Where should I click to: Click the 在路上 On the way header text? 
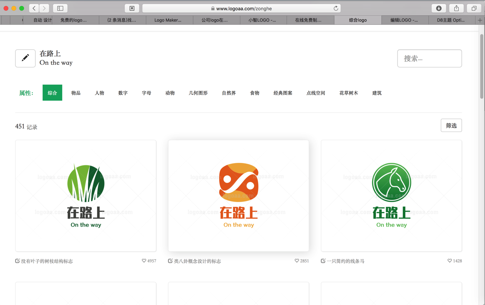tap(56, 58)
